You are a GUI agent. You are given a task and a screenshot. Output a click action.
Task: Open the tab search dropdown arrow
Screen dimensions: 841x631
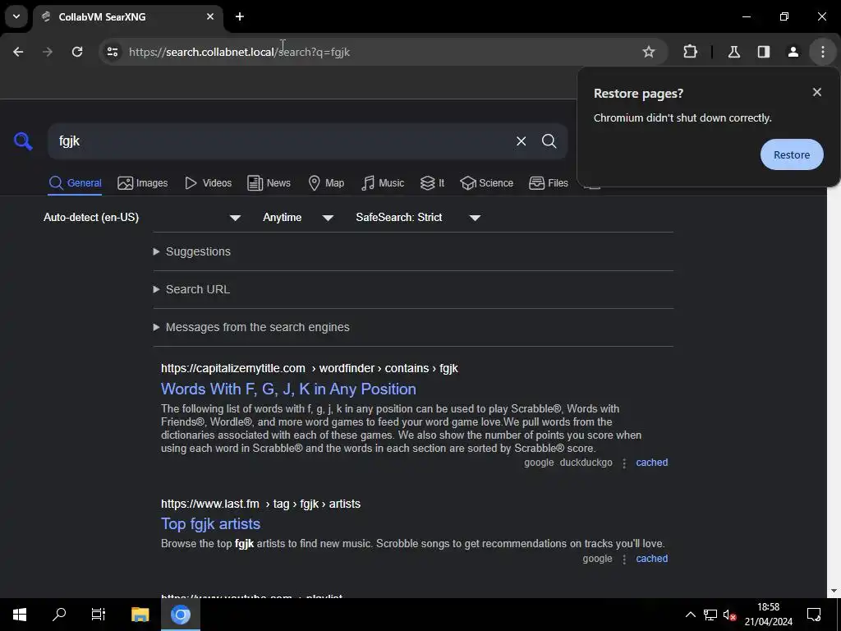click(x=16, y=16)
